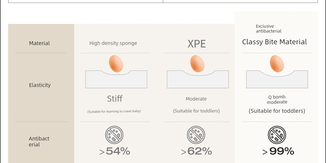
Task: Click the antibacterial icon above >62%
Action: pos(196,135)
